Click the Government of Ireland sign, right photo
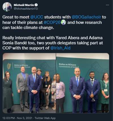Image resolution: width=113 pixels, height=121 pixels. pos(69,66)
